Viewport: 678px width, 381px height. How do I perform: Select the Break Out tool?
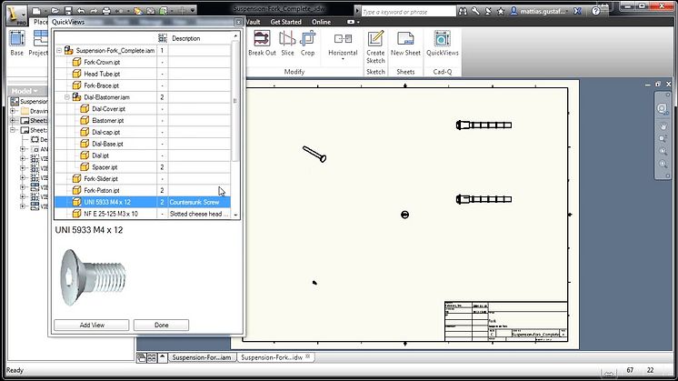tap(262, 44)
